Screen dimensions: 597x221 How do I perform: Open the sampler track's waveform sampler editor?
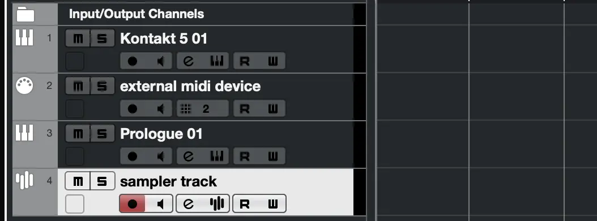[216, 204]
